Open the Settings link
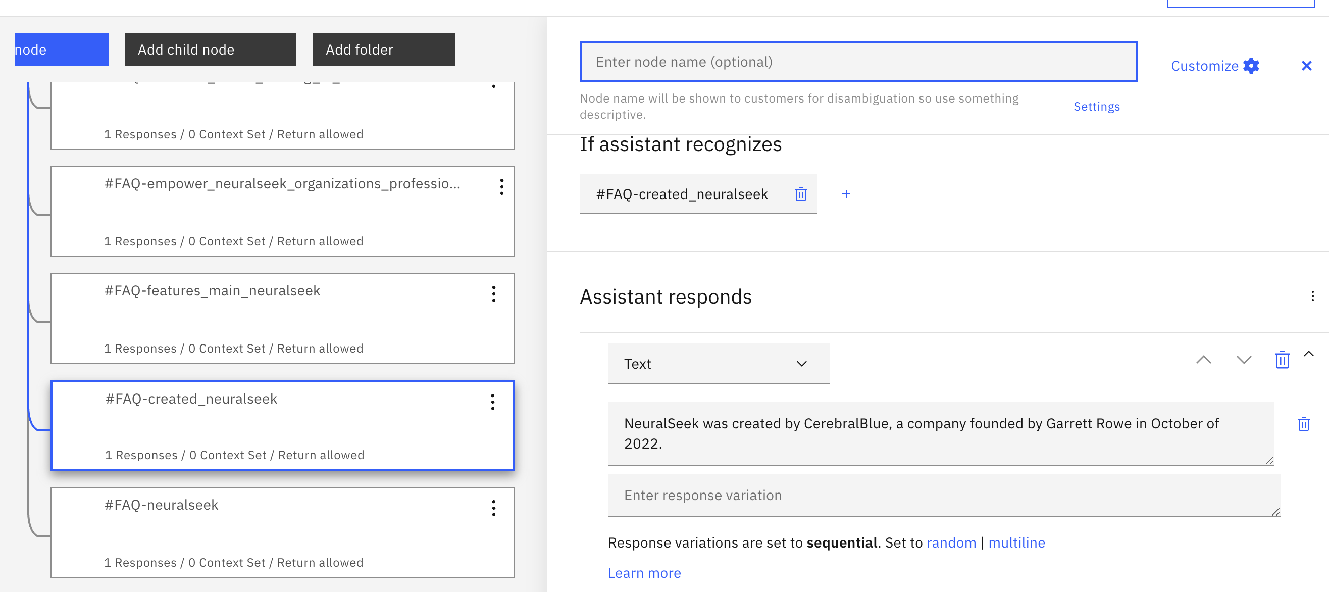Screen dimensions: 1329x592 coord(1096,106)
